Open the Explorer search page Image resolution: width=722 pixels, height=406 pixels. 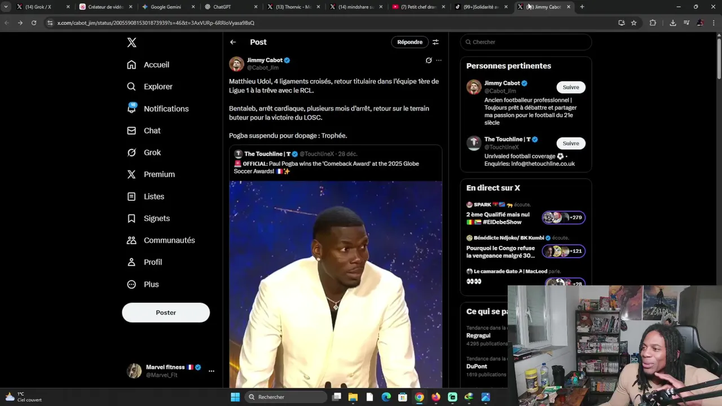pos(150,87)
